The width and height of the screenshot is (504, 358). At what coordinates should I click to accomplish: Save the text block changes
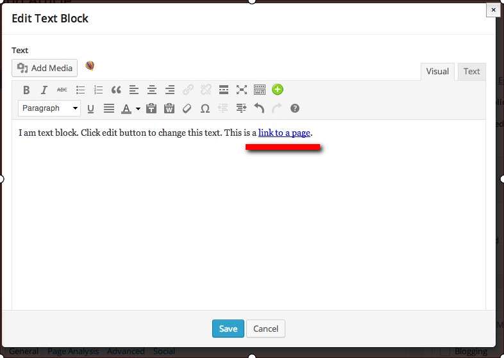(228, 329)
